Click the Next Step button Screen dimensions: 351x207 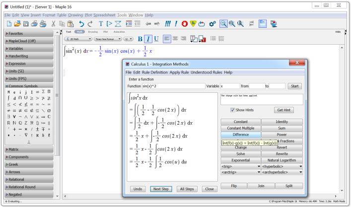click(161, 189)
